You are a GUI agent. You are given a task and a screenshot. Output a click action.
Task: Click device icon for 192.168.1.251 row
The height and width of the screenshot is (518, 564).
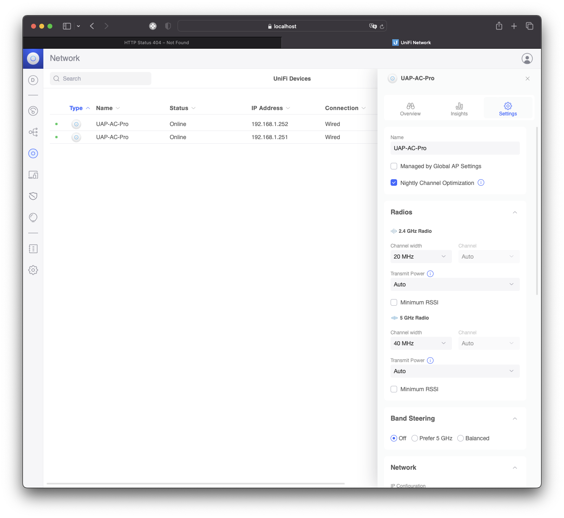[x=76, y=137]
